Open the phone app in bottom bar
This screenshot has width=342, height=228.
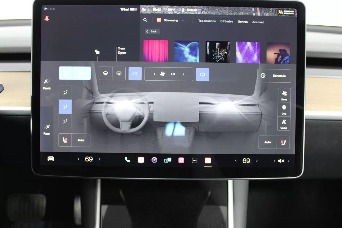pyautogui.click(x=127, y=160)
